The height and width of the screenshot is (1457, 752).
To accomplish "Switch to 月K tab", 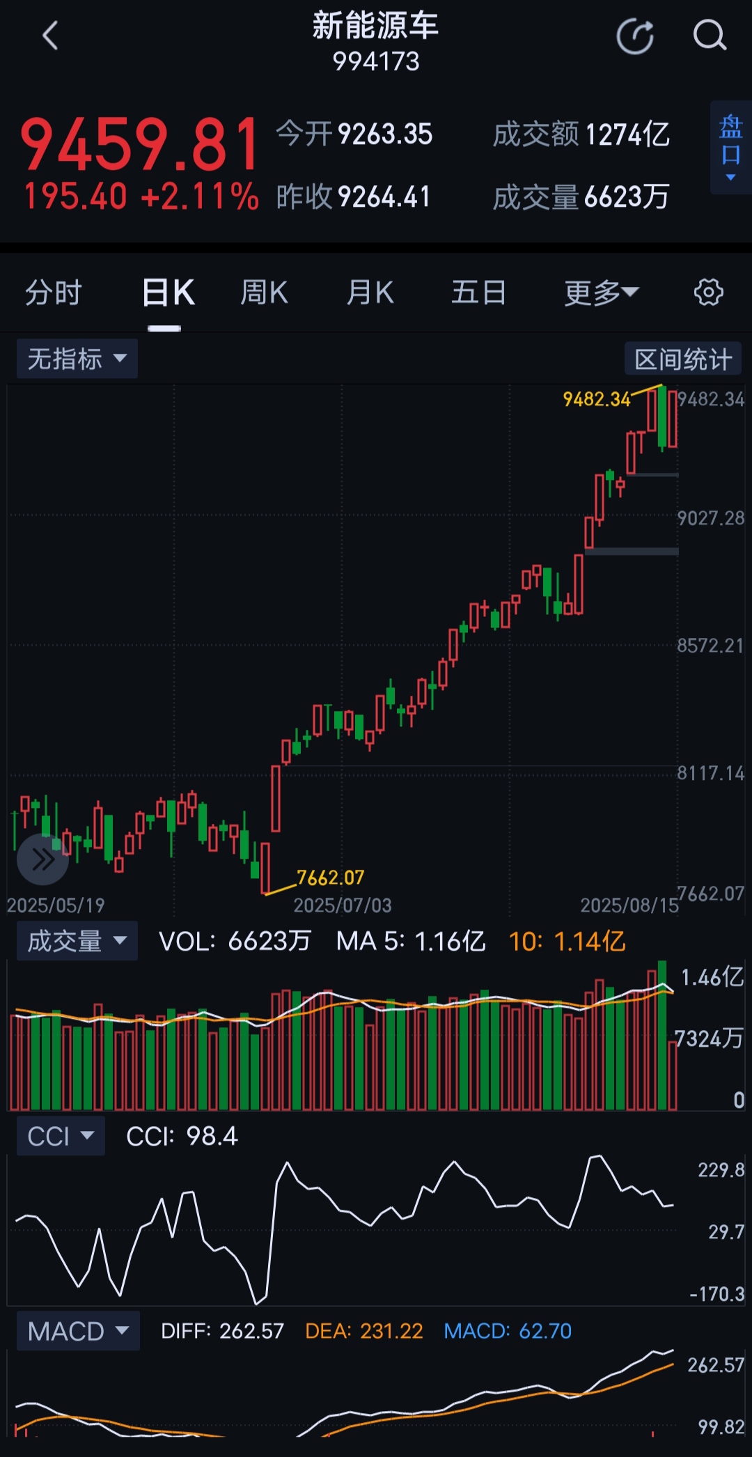I will [370, 293].
